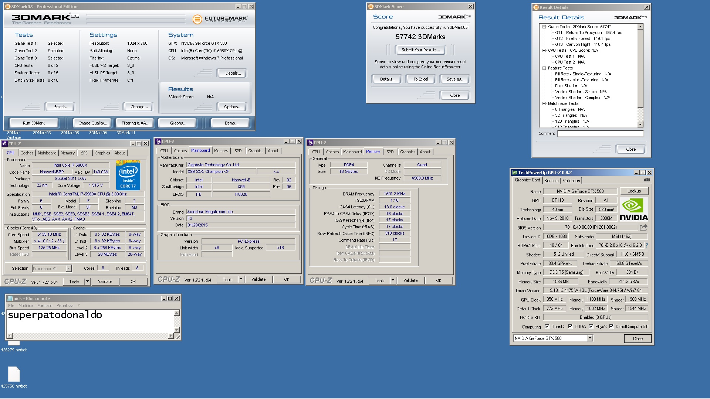The width and height of the screenshot is (710, 399).
Task: Click the Result Details window title icon
Action: [x=536, y=7]
